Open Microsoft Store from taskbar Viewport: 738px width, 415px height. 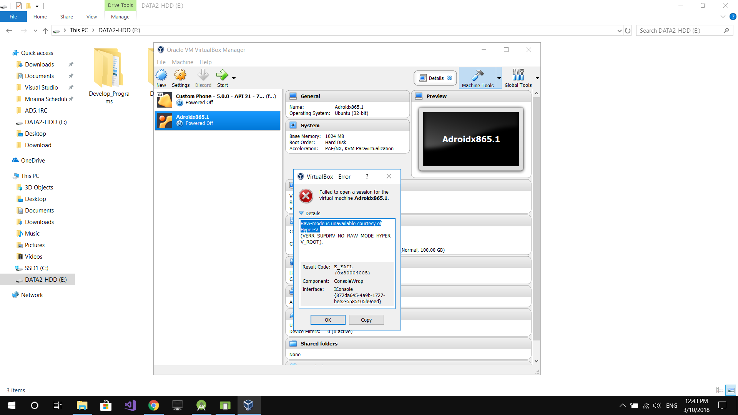[106, 405]
